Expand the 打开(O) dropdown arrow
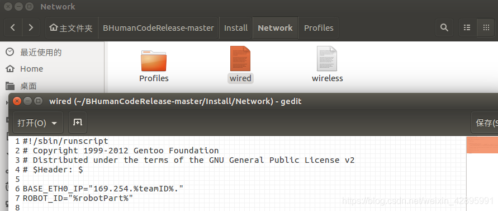The height and width of the screenshot is (211, 498). (x=54, y=123)
